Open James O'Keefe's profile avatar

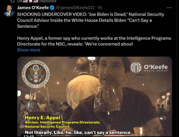[9, 10]
